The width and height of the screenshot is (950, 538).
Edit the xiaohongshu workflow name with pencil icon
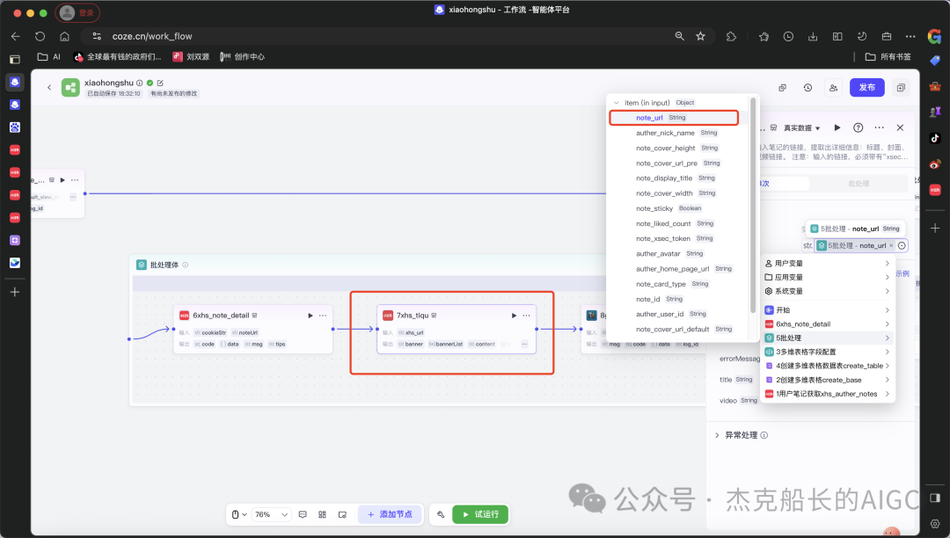coord(161,83)
